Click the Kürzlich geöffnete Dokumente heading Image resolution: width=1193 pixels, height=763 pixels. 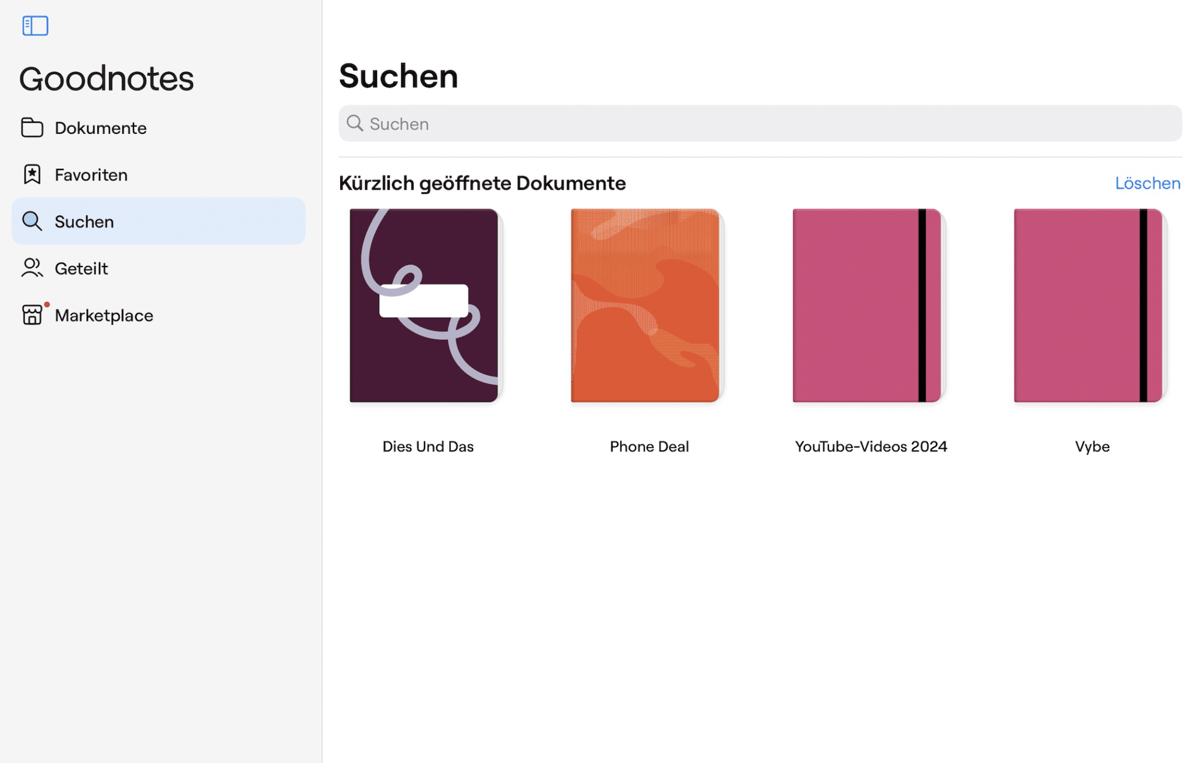(x=482, y=183)
